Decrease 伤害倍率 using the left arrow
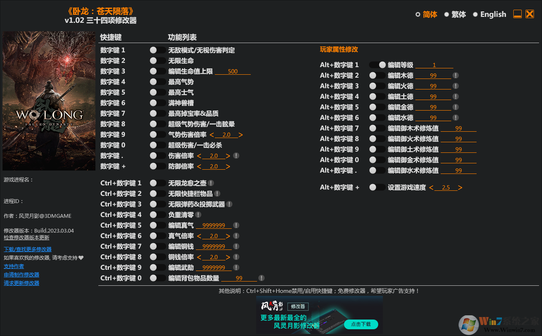This screenshot has width=542, height=336. 198,155
